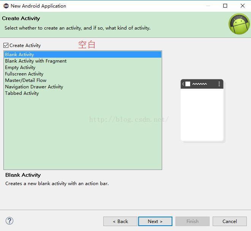The height and width of the screenshot is (231, 251).
Task: Close the New Android Application dialog
Action: coord(243,6)
